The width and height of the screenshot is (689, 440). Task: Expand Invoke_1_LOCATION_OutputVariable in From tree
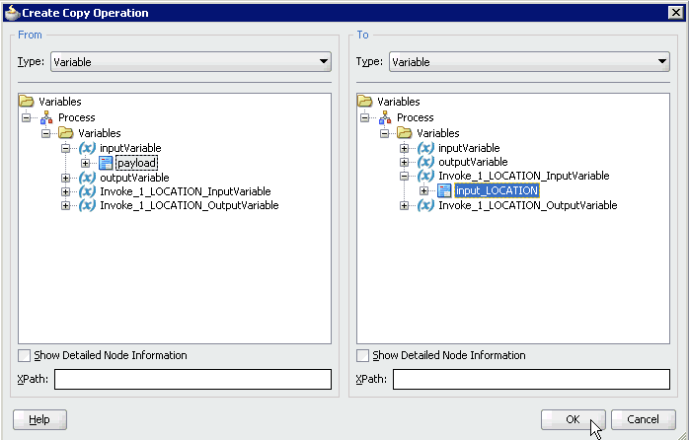pos(65,205)
